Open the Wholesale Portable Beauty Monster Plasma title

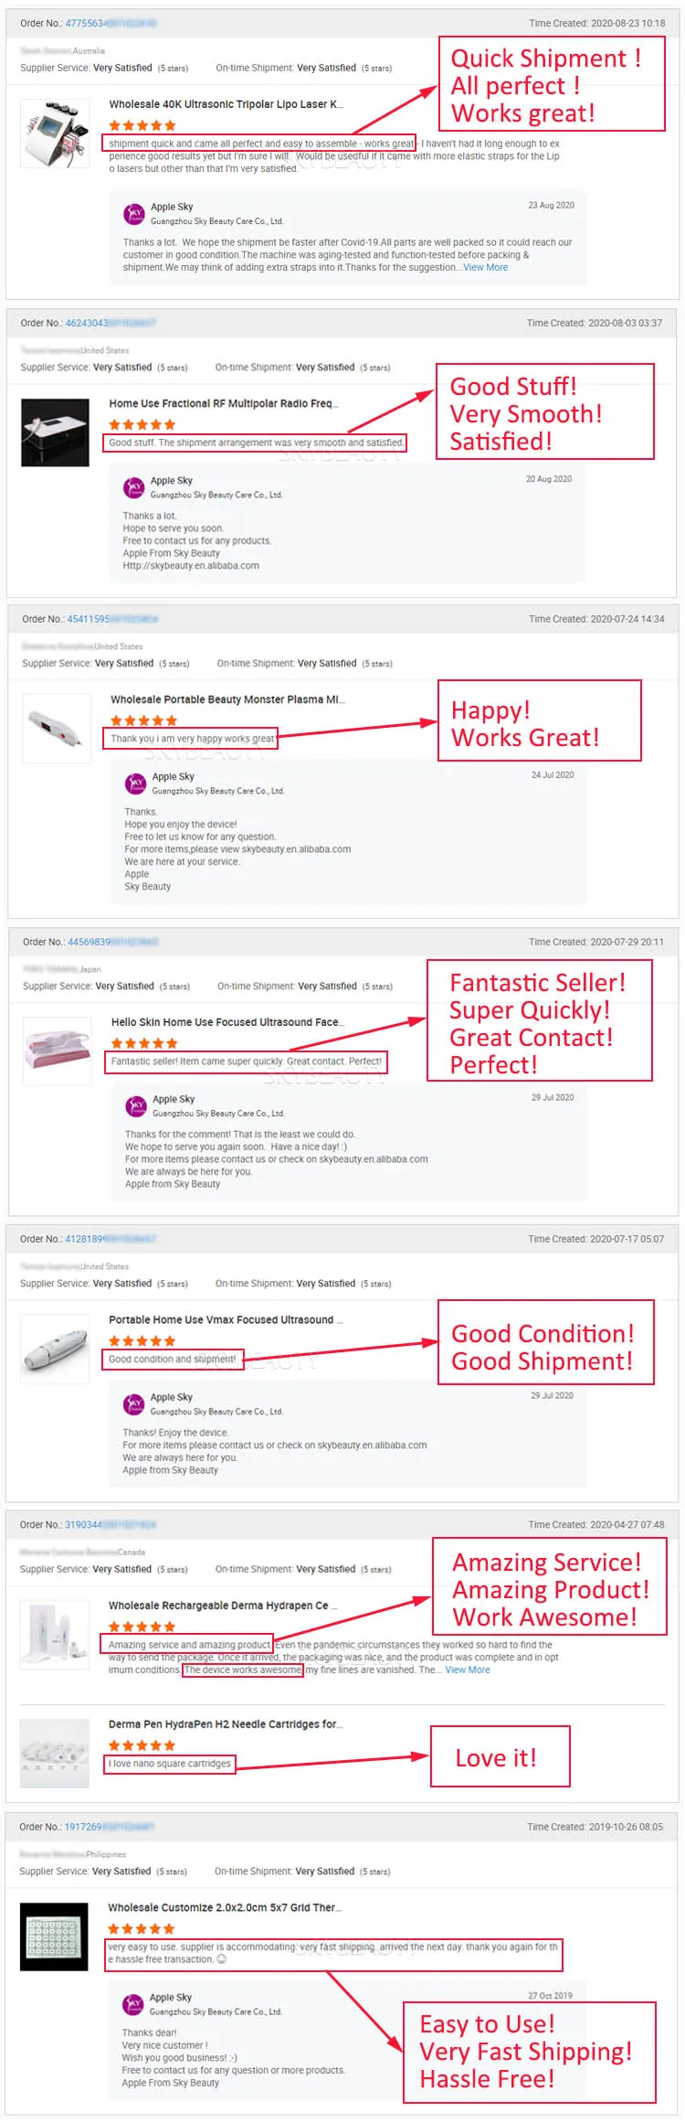tap(227, 699)
